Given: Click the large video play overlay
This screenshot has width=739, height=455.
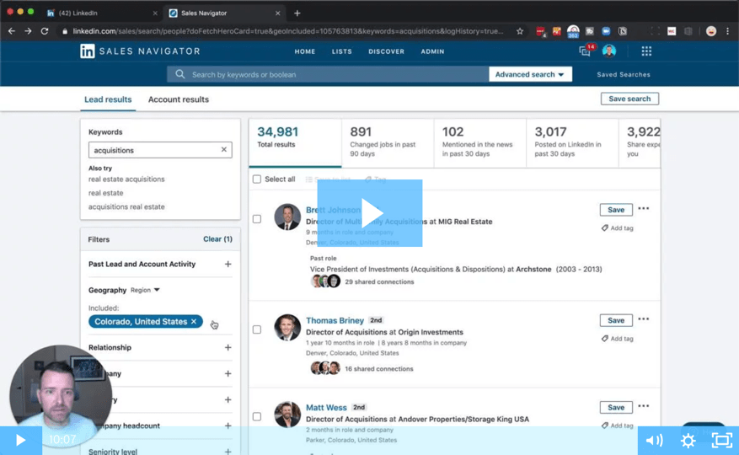Looking at the screenshot, I should coord(369,213).
